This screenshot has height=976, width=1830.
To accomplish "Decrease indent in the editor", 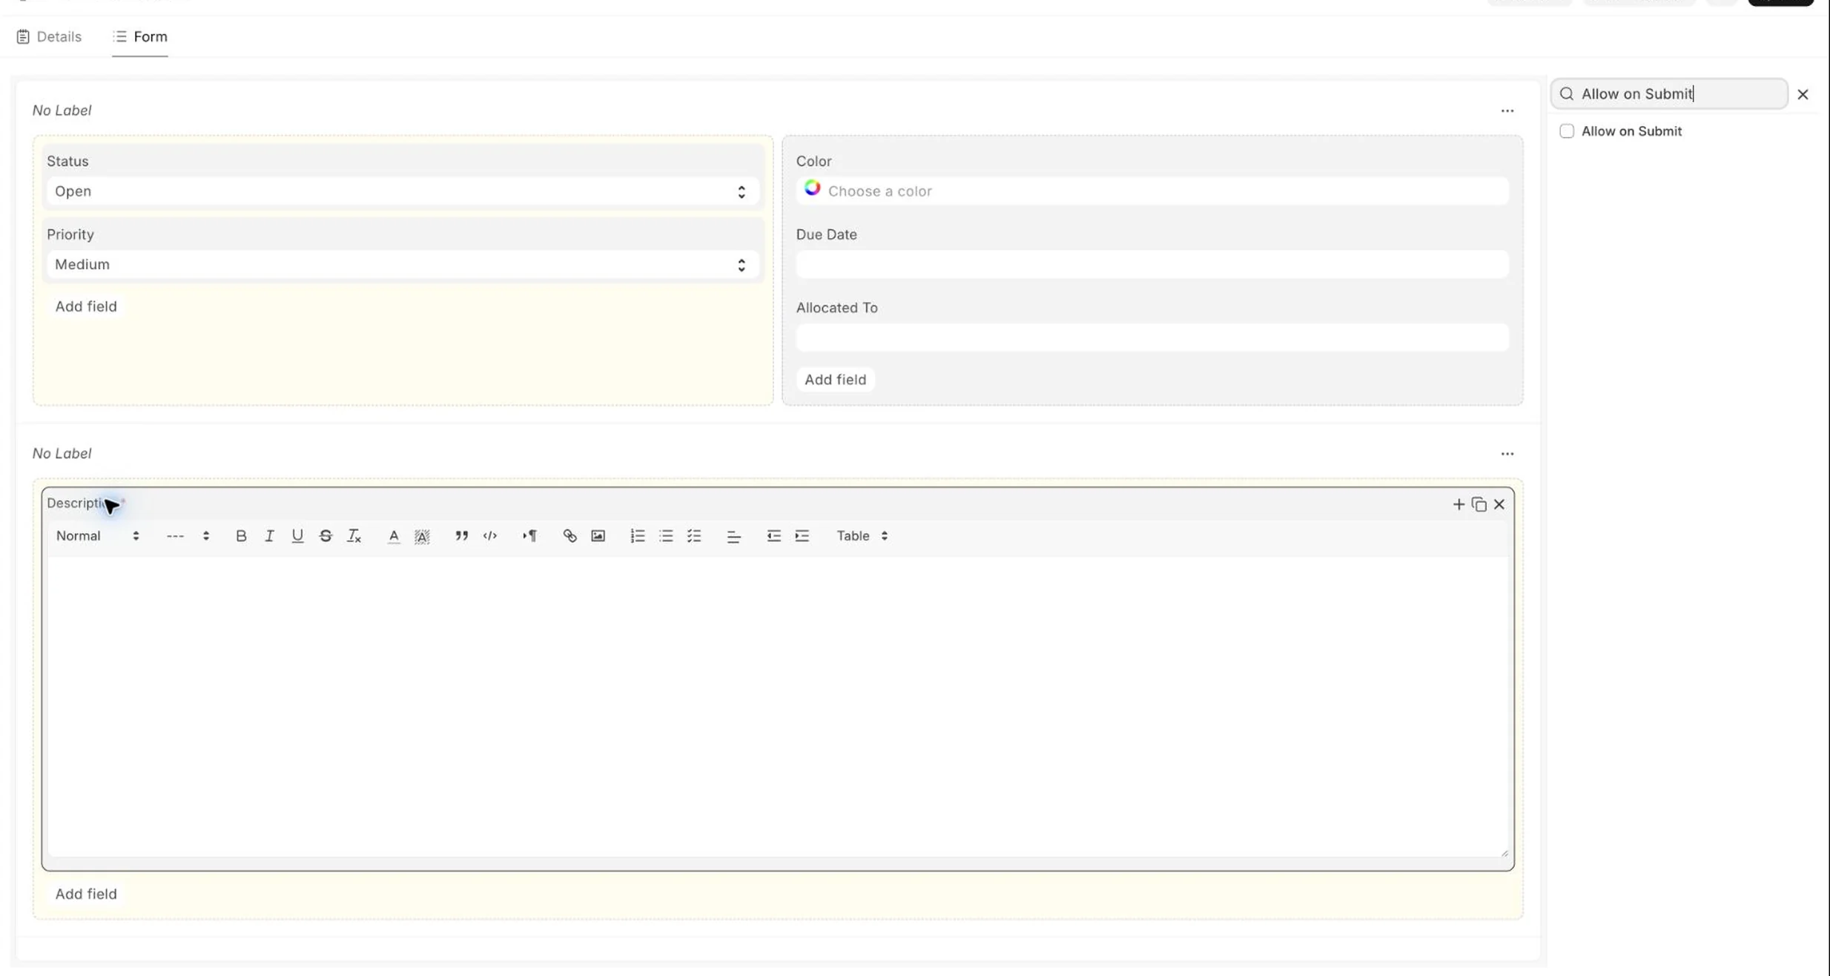I will click(773, 535).
